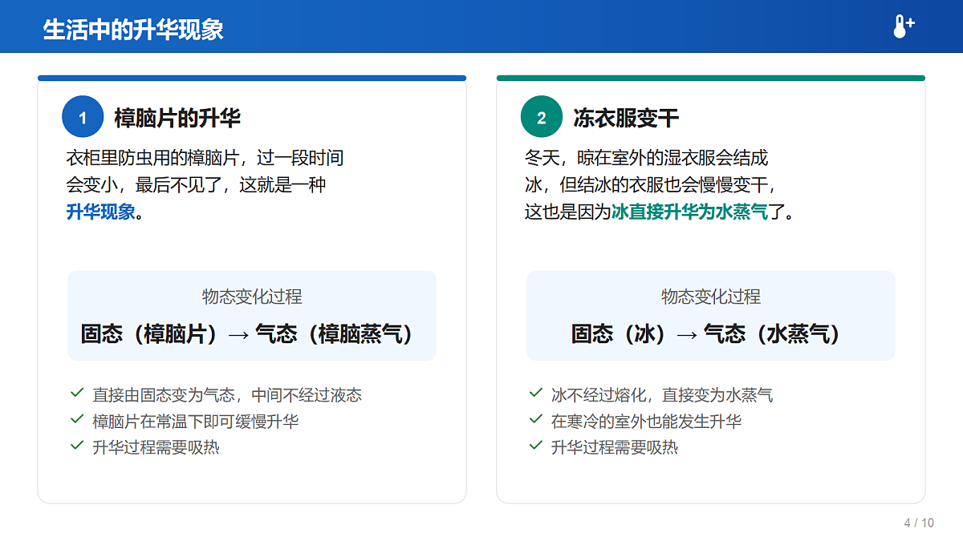Click the line 在寒冷的室外也能发生升华
The image size is (963, 541).
click(x=646, y=421)
